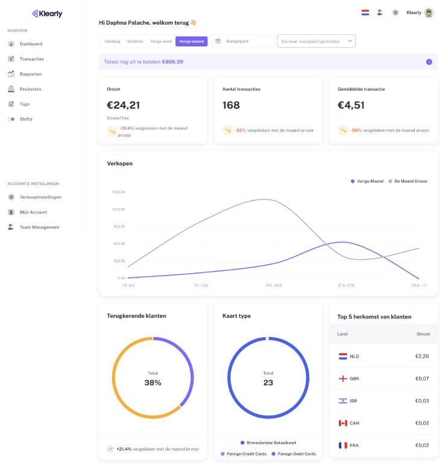This screenshot has height=474, width=445.
Task: Click the Shifts toggle icon in sidebar
Action: 11,119
